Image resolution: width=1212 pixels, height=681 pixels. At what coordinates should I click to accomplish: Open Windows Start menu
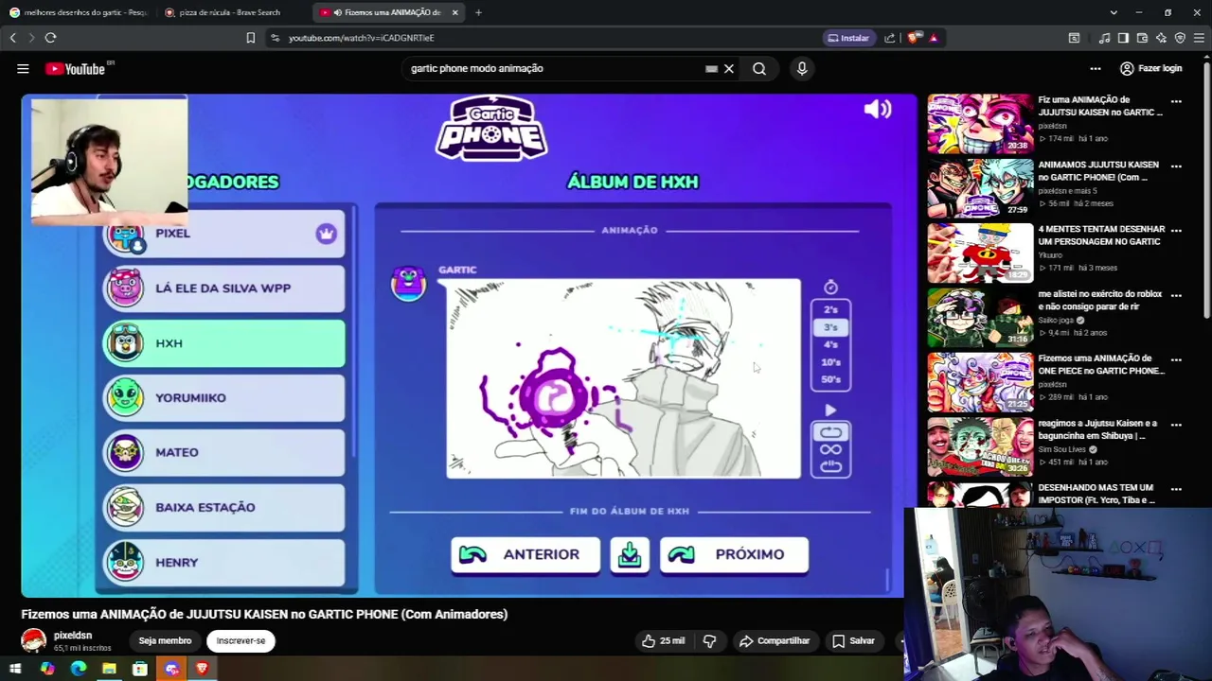point(15,669)
